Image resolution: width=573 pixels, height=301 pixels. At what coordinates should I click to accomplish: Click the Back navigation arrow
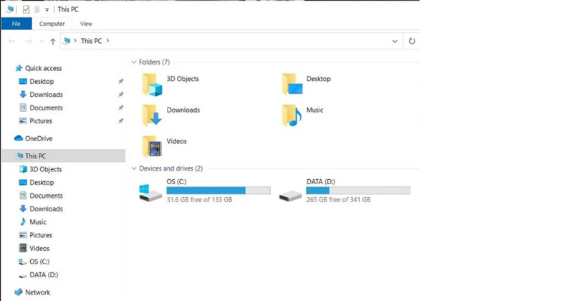click(11, 41)
